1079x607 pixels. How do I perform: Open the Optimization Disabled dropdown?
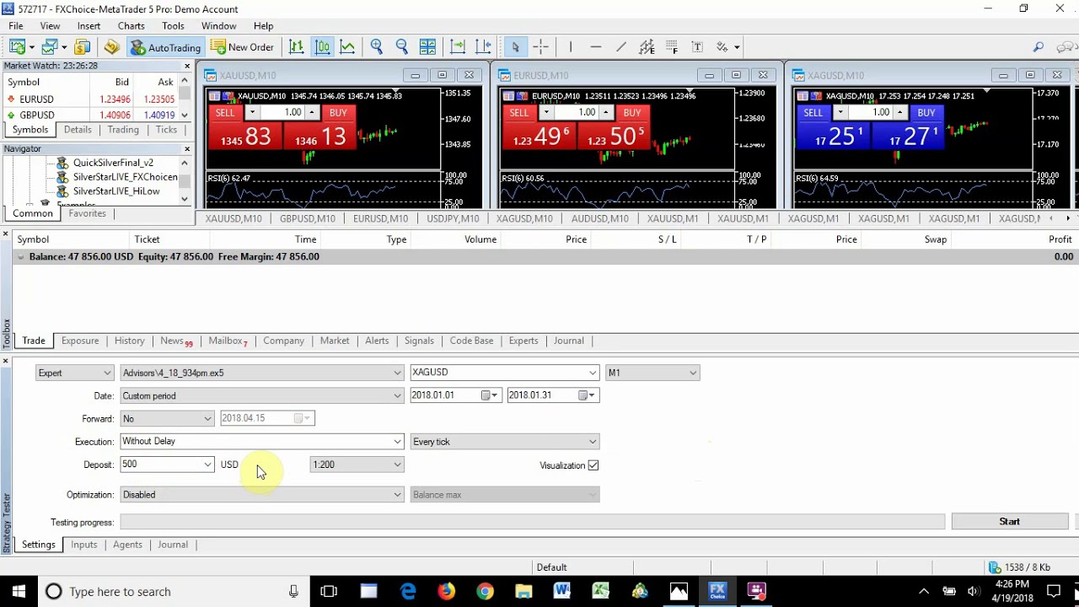262,495
